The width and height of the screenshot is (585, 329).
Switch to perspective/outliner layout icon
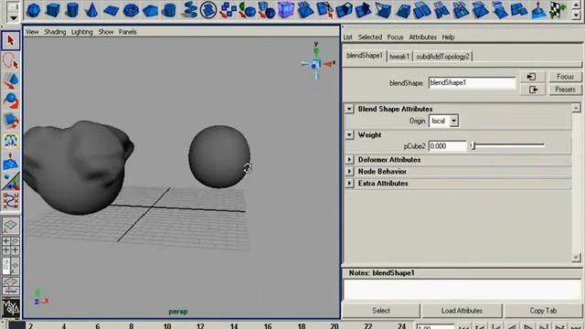tap(10, 266)
